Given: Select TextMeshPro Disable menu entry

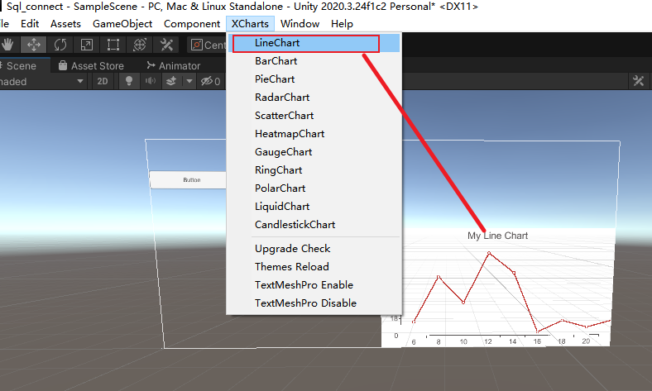Looking at the screenshot, I should point(314,303).
